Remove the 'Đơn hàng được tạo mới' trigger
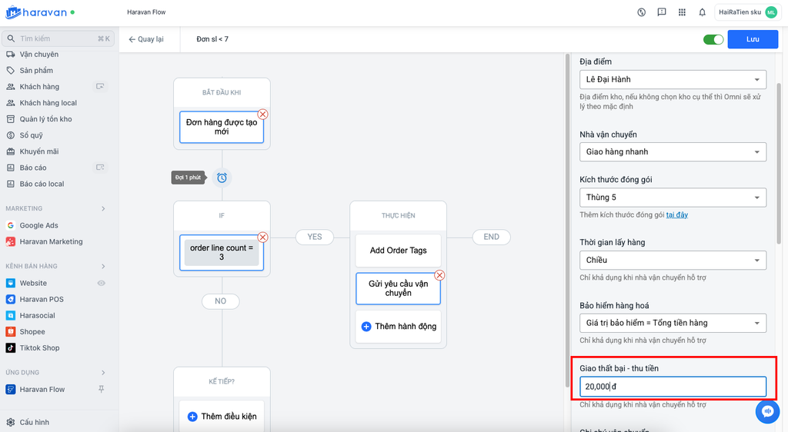 pyautogui.click(x=262, y=114)
